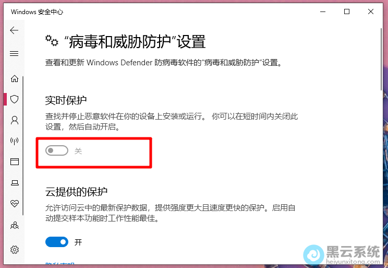Viewport: 388px width, 268px height.
Task: Open account protection person icon
Action: (15, 120)
